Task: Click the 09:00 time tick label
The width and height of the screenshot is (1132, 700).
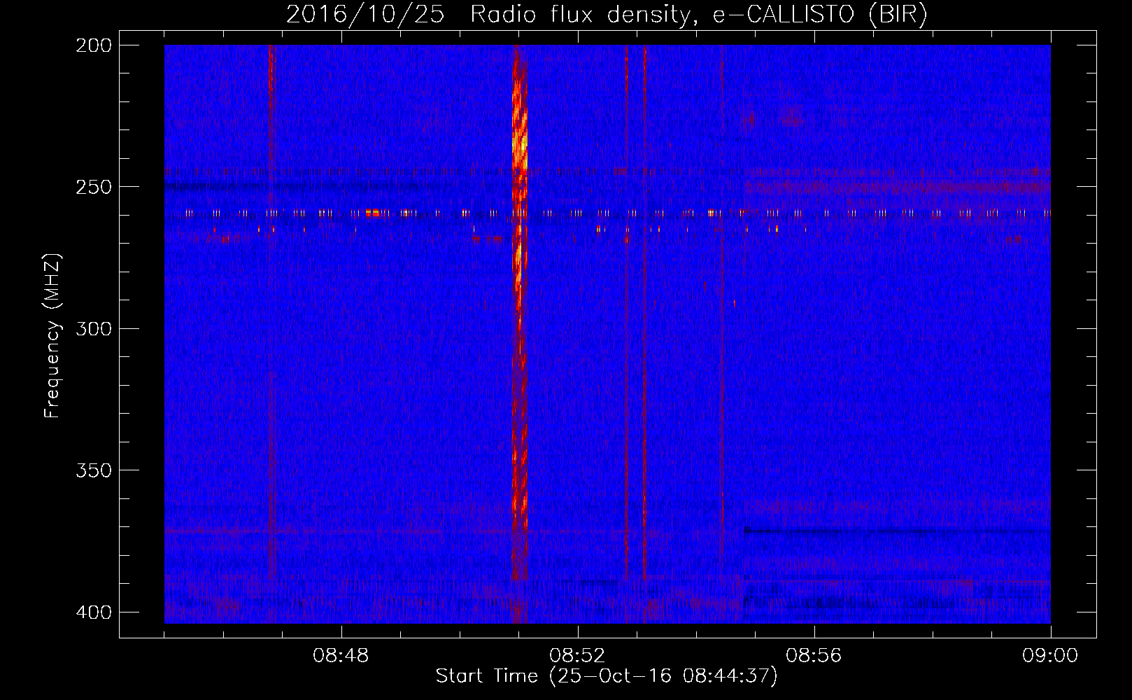Action: pyautogui.click(x=1050, y=656)
